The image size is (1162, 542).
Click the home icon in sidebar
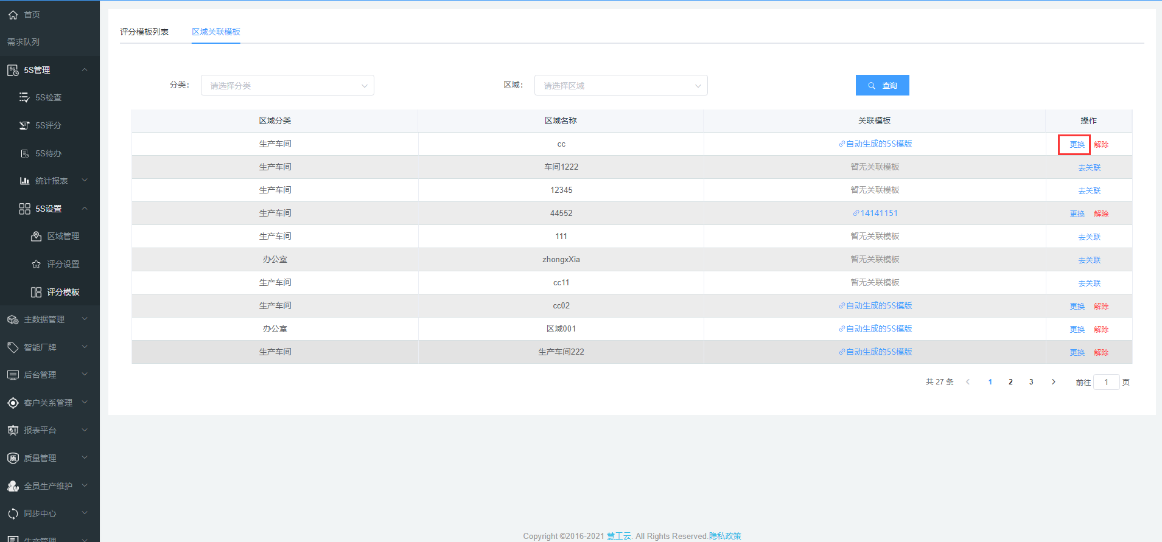coord(13,15)
